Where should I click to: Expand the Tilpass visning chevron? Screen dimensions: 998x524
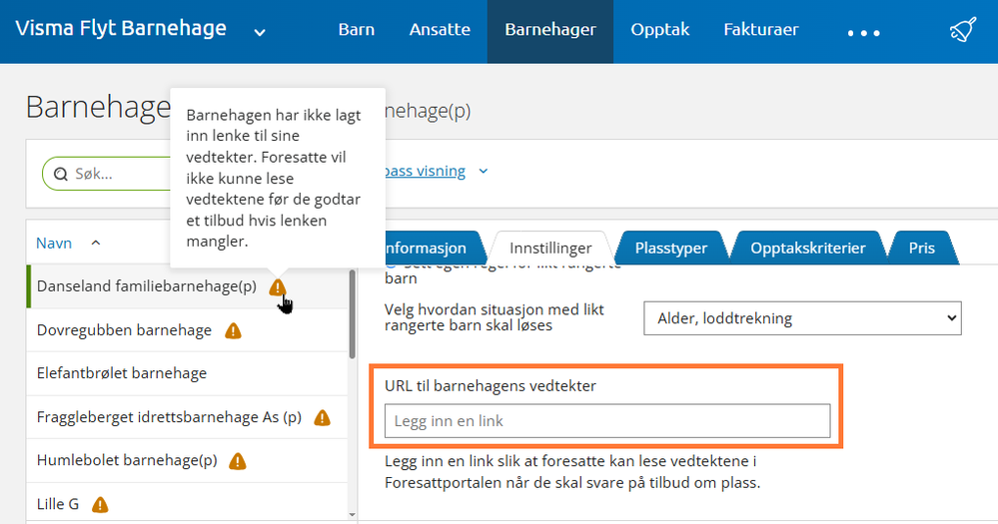(x=484, y=171)
